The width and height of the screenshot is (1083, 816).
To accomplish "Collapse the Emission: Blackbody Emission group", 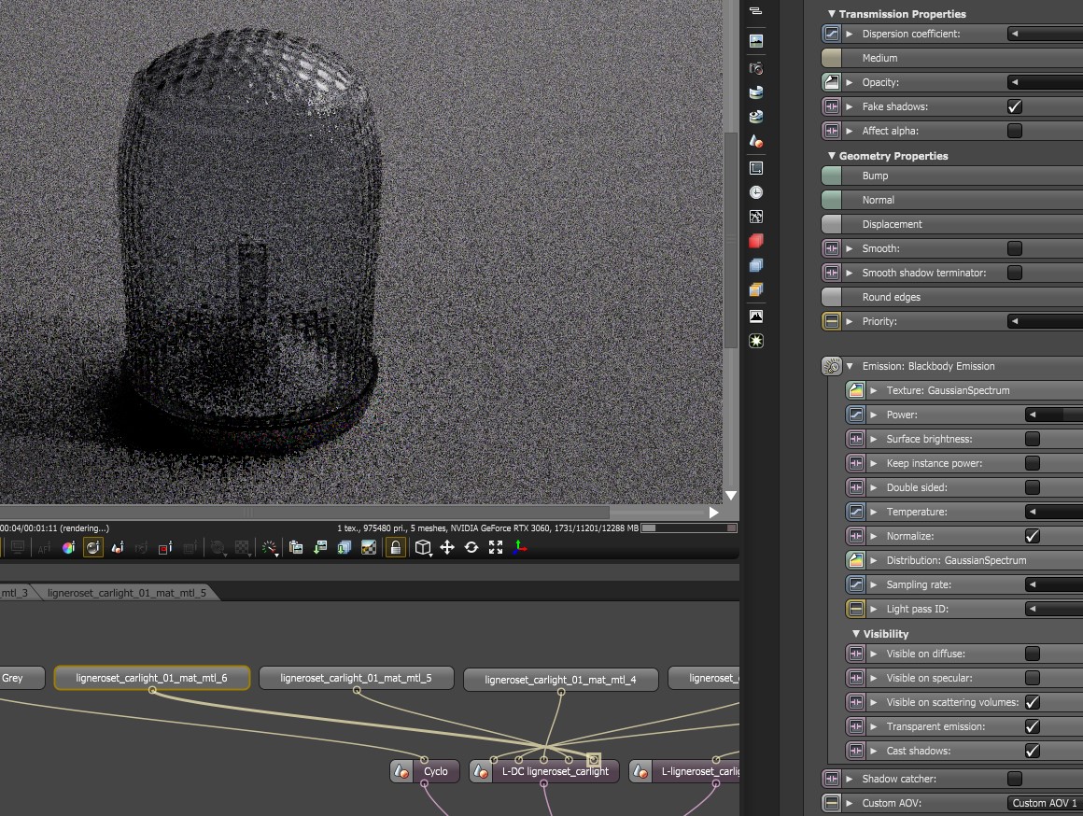I will 850,366.
